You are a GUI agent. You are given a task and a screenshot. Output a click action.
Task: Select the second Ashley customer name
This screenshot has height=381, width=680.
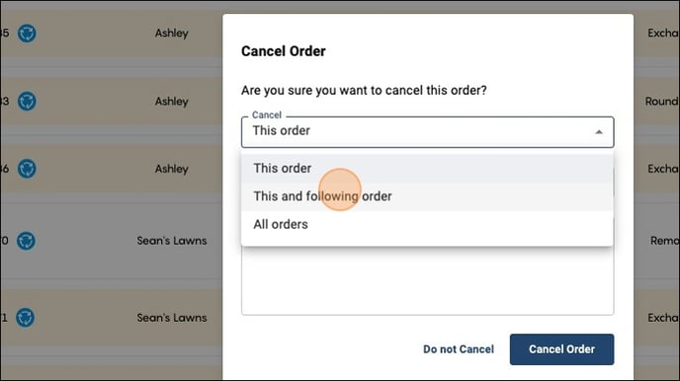172,102
